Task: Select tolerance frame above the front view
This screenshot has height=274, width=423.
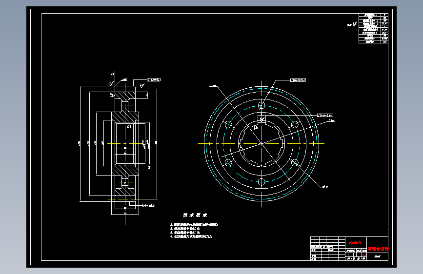Action: pos(298,80)
